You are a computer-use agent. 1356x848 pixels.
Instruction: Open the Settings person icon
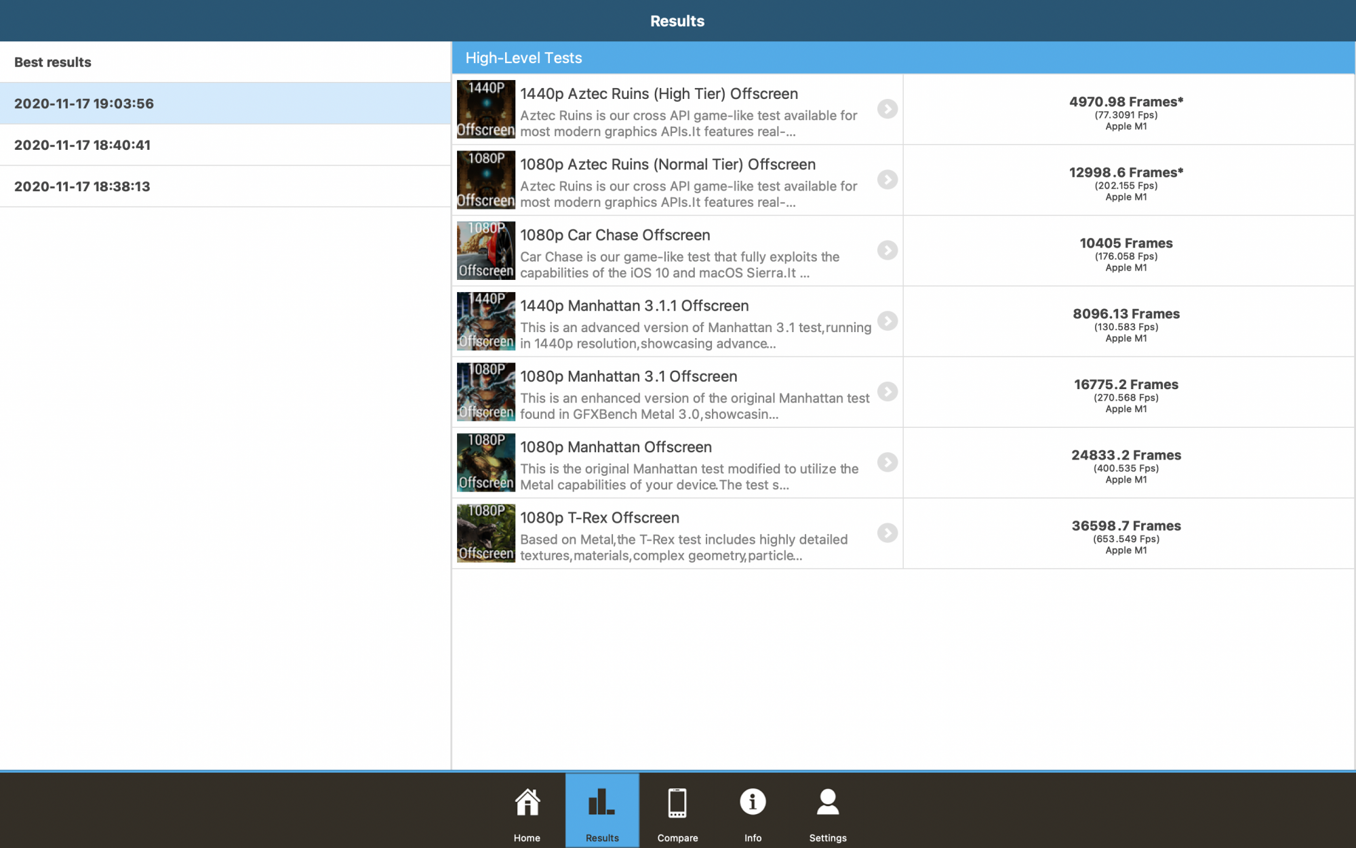click(828, 804)
